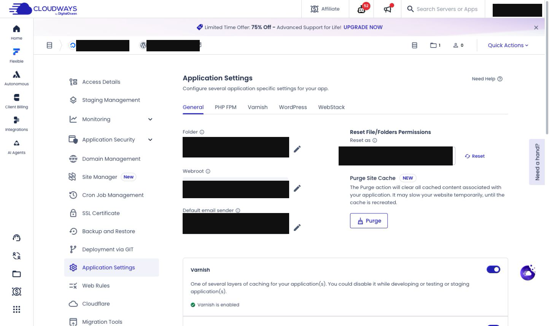Open the Affiliate page

pyautogui.click(x=325, y=9)
